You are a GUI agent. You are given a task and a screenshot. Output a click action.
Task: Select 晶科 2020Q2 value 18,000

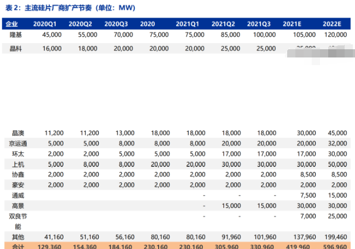tap(88, 49)
